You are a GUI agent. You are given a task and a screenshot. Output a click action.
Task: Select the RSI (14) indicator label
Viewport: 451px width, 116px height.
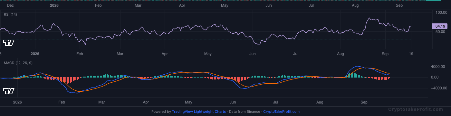click(x=10, y=15)
